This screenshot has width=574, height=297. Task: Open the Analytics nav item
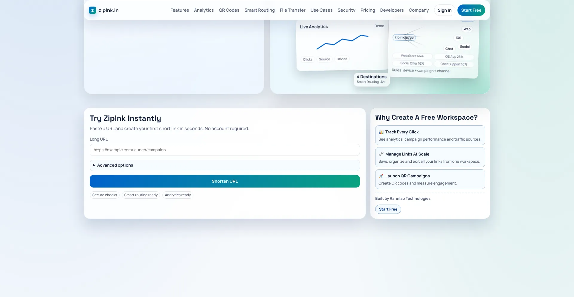pyautogui.click(x=204, y=10)
